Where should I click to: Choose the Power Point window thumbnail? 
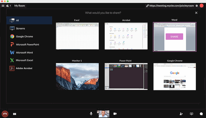pos(126,77)
